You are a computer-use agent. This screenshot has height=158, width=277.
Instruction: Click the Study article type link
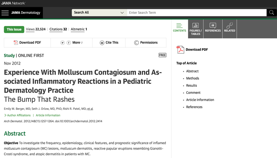pyautogui.click(x=9, y=56)
